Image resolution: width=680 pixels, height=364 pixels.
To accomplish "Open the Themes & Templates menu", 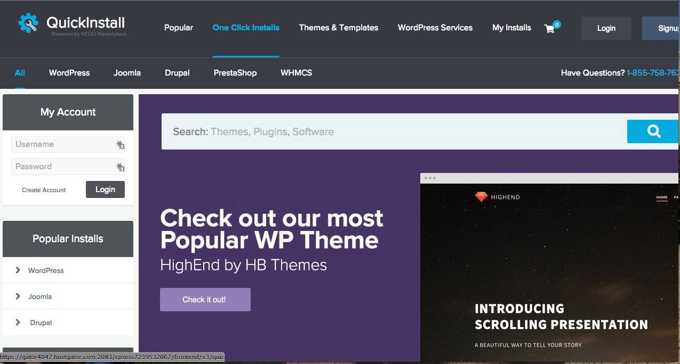I will [x=339, y=28].
